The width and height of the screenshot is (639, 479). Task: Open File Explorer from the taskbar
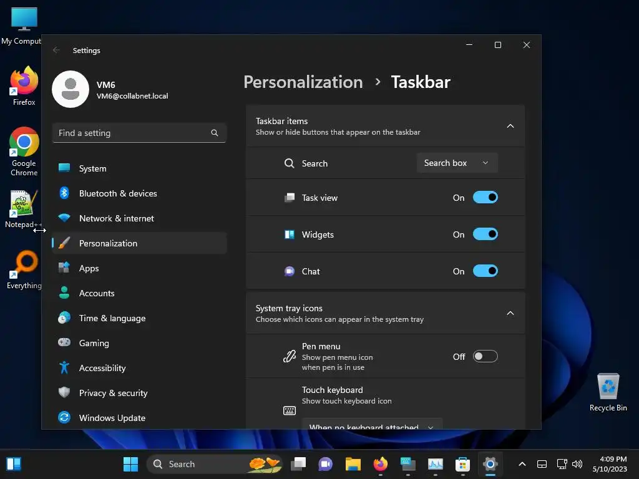click(353, 464)
